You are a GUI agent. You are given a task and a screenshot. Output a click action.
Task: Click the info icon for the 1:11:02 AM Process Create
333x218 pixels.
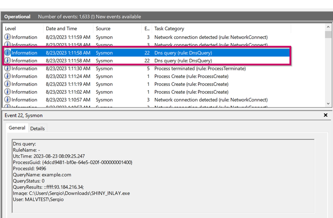7,92
